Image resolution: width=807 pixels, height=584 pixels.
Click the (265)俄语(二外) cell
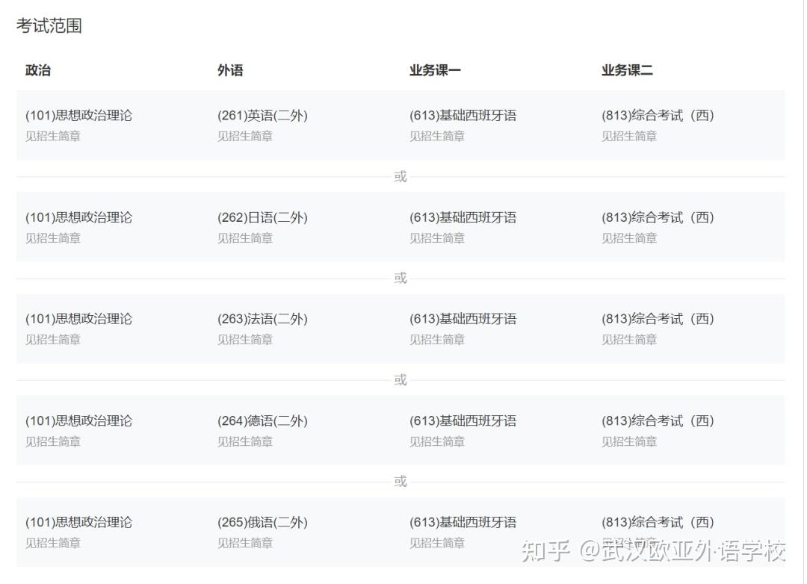pyautogui.click(x=262, y=522)
